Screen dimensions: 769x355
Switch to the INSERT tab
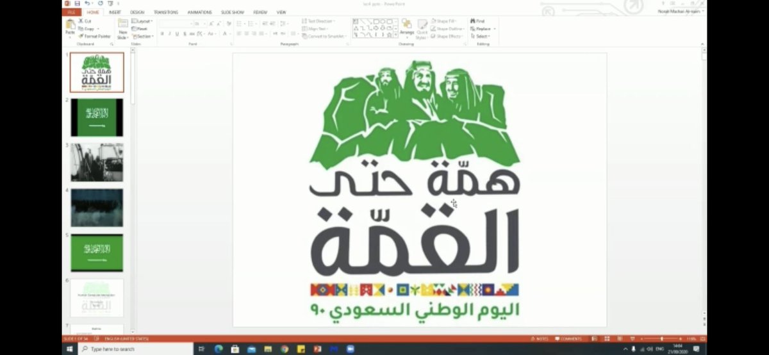115,12
